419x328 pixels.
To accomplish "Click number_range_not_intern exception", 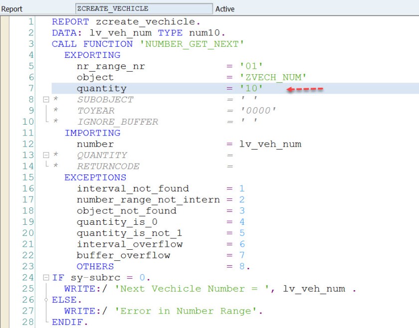I will [x=148, y=200].
